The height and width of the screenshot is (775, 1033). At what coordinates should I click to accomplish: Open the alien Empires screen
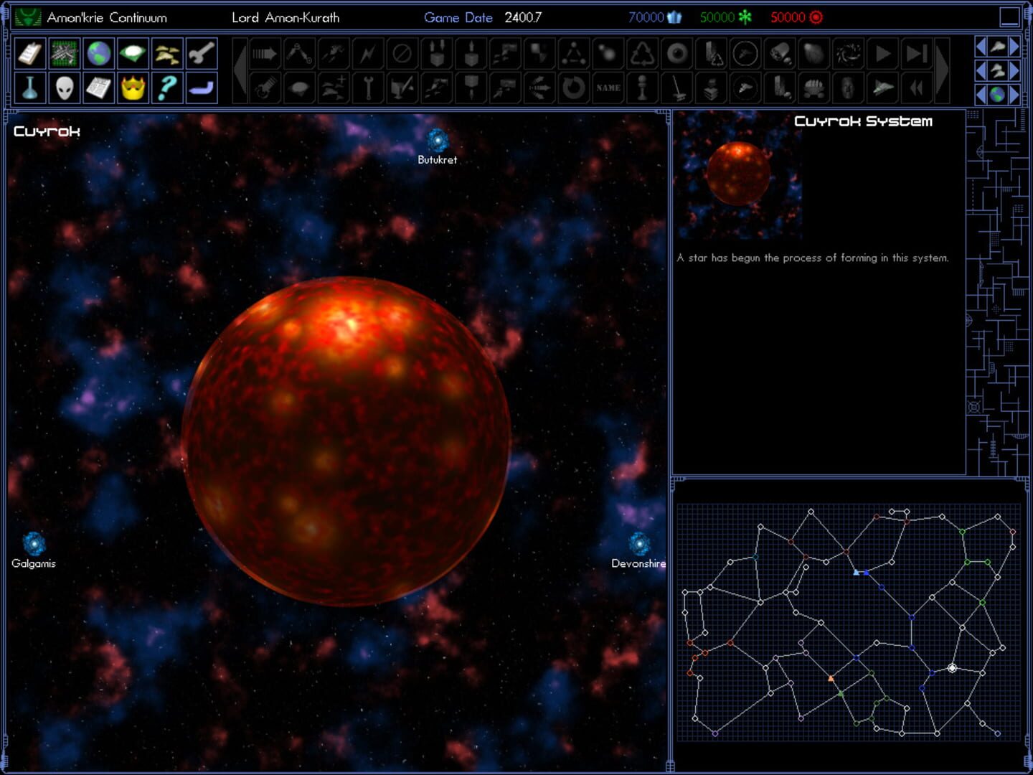pyautogui.click(x=64, y=88)
